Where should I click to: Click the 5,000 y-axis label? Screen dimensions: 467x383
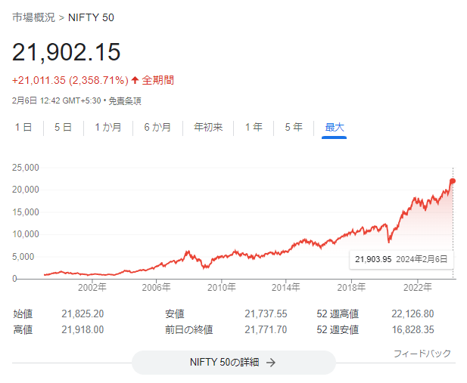point(23,257)
